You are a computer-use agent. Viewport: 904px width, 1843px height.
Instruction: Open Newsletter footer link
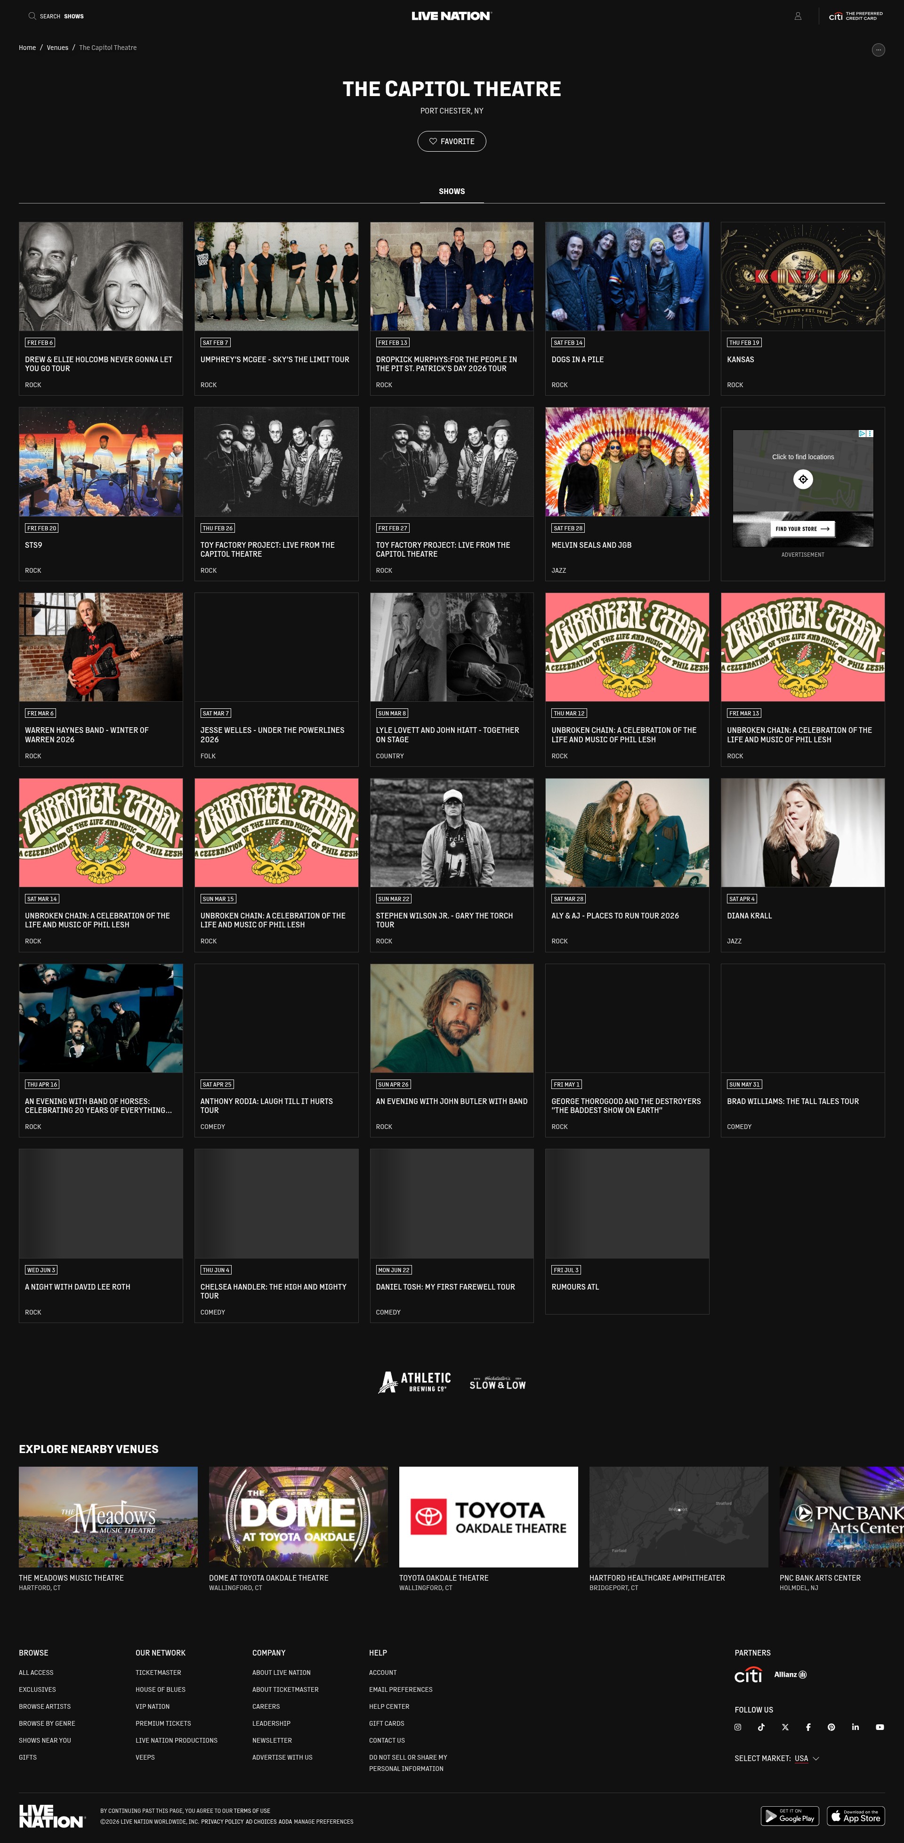tap(272, 1741)
